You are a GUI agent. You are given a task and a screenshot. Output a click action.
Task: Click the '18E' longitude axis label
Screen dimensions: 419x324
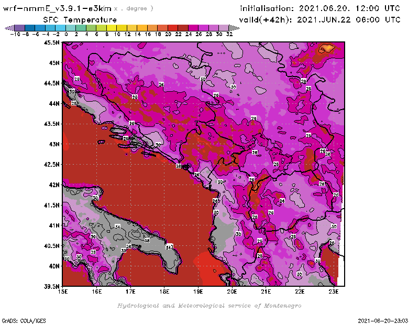tap(164, 291)
